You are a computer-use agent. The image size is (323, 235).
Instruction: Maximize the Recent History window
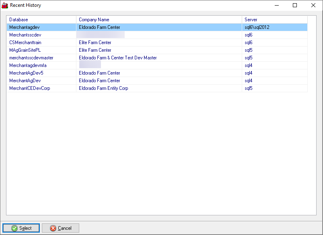[x=295, y=6]
